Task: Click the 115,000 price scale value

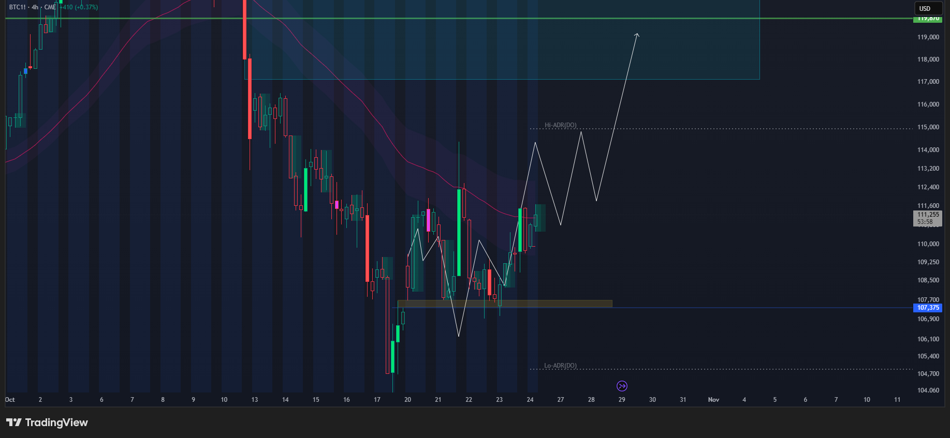Action: coord(928,127)
